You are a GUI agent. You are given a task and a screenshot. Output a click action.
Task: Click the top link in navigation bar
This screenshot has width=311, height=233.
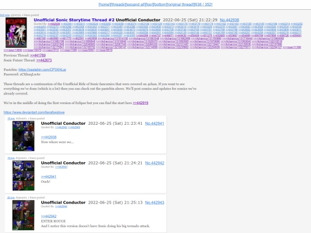pos(149,5)
